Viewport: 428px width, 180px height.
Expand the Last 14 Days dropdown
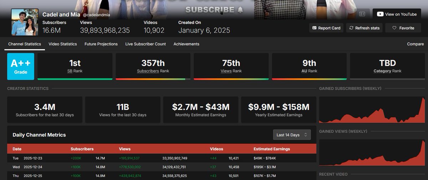(292, 135)
